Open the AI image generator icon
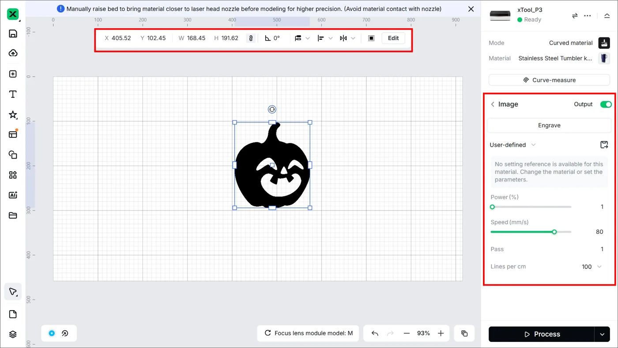Image resolution: width=618 pixels, height=348 pixels. click(13, 195)
